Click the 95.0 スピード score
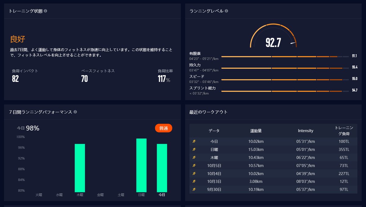The height and width of the screenshot is (207, 366). click(x=354, y=79)
